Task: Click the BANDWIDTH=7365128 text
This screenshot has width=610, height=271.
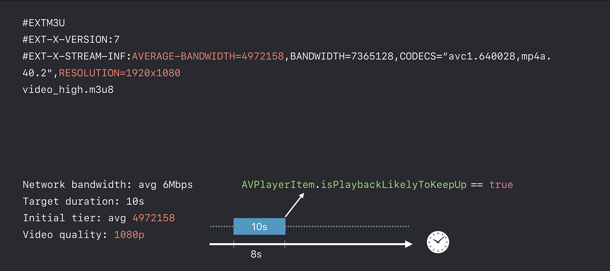Action: (342, 56)
